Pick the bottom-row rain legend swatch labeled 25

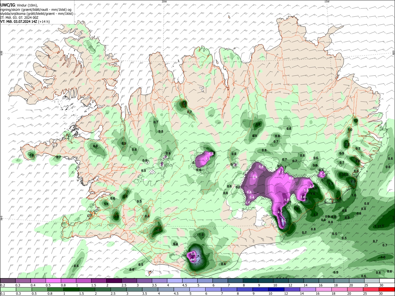point(370,290)
